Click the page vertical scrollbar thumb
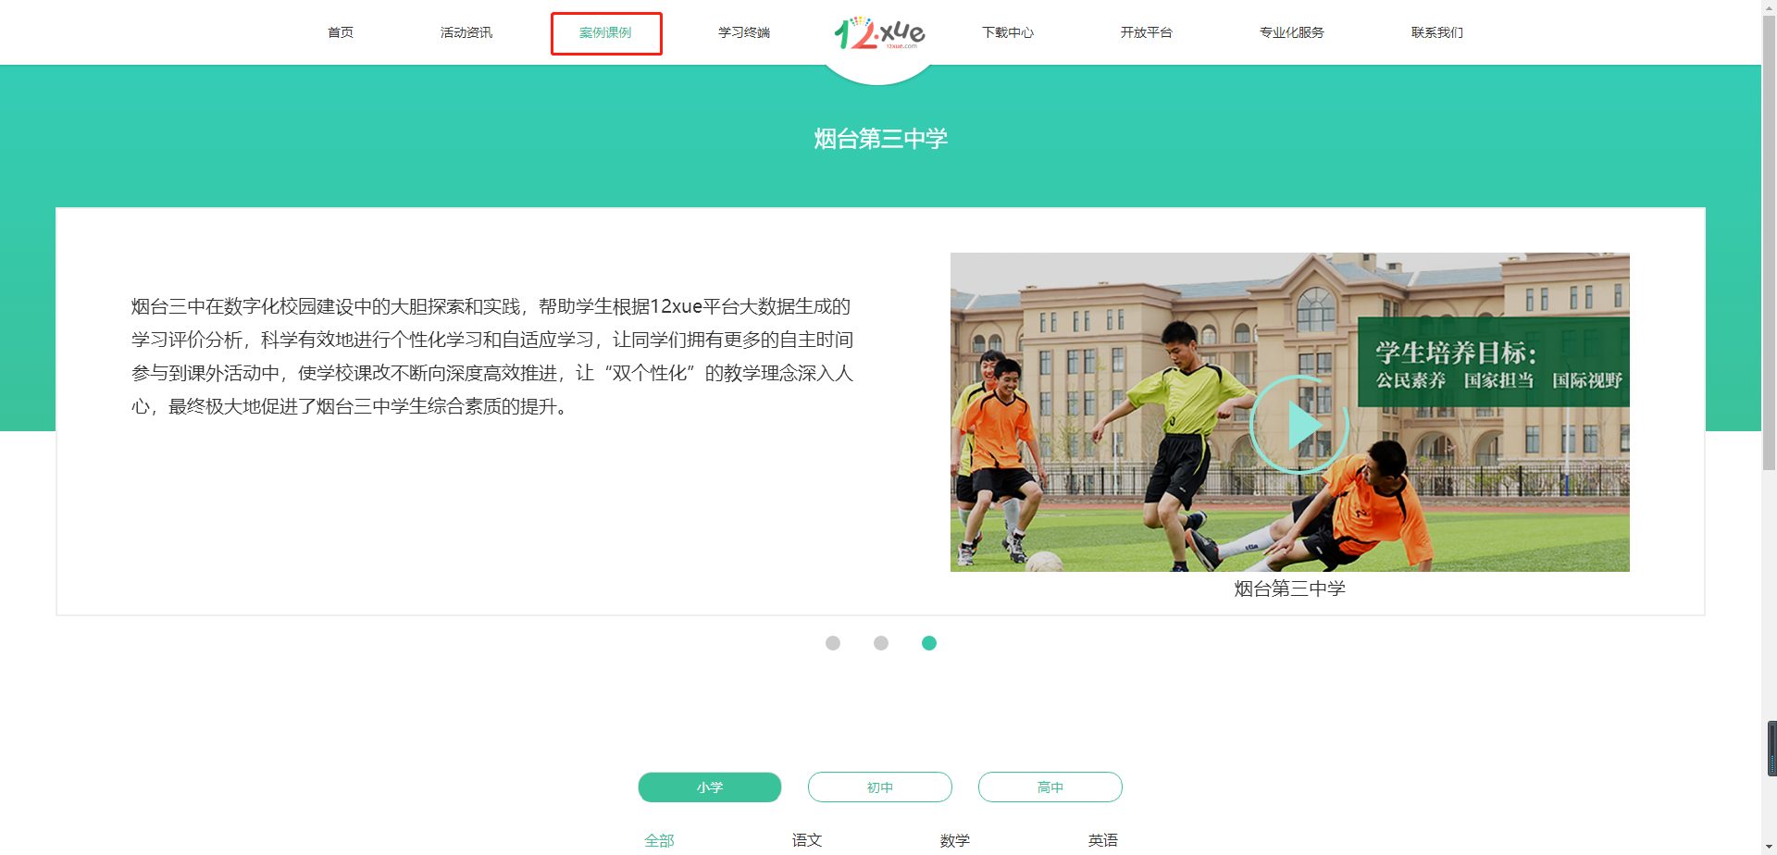 pyautogui.click(x=1770, y=243)
